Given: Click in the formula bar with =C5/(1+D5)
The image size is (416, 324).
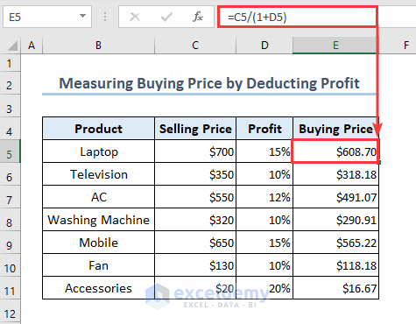Looking at the screenshot, I should point(298,17).
